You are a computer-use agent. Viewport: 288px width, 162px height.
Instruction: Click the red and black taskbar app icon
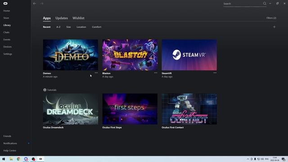pyautogui.click(x=33, y=159)
